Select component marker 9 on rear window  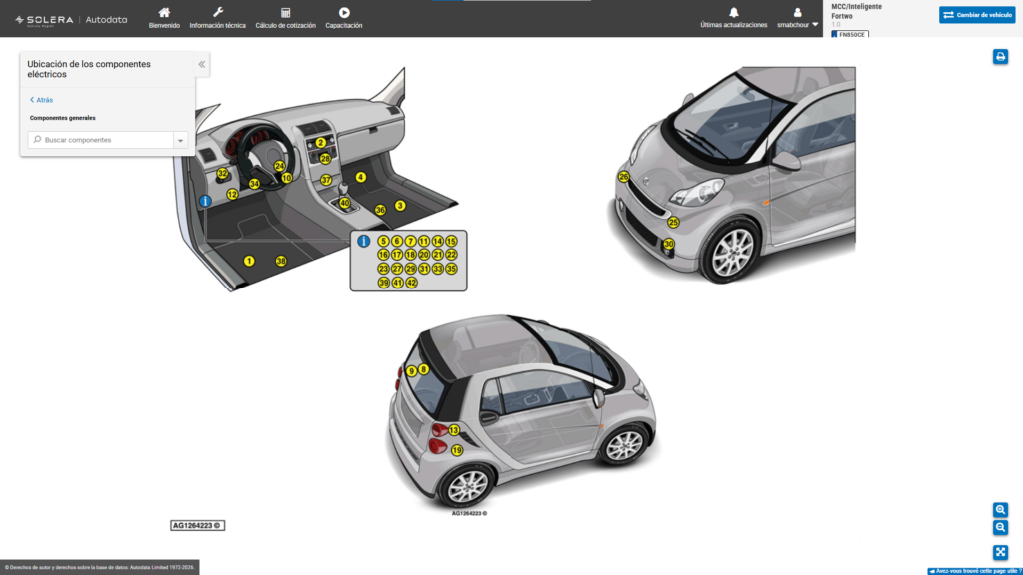411,371
